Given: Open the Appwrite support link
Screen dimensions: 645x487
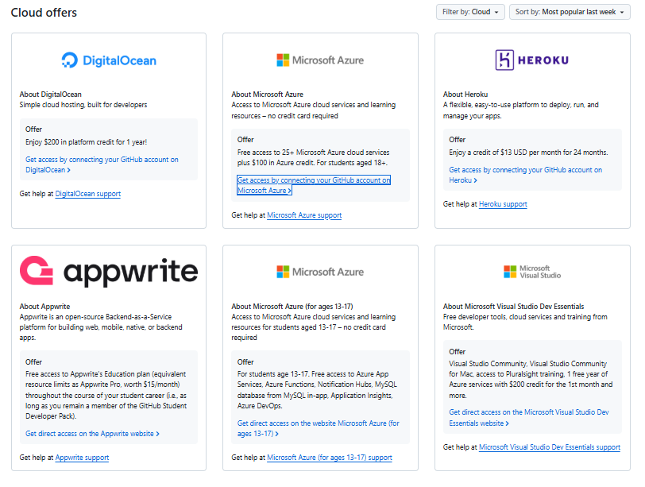Looking at the screenshot, I should pyautogui.click(x=83, y=458).
